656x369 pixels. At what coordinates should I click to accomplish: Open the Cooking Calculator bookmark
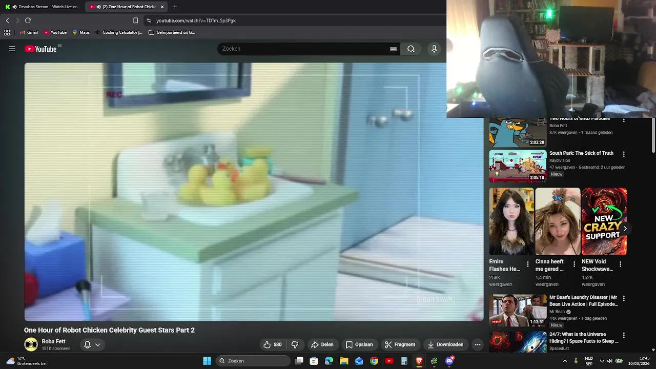[x=119, y=32]
